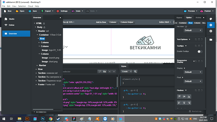Screen dimensions: 217x122
Task: Open the Studio sidebar item
Action: pyautogui.click(x=12, y=19)
